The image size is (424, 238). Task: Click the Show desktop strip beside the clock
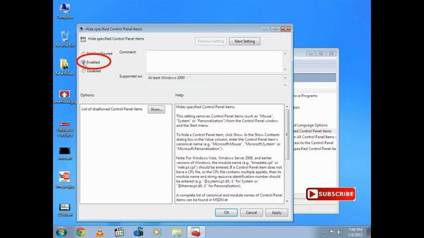click(368, 232)
